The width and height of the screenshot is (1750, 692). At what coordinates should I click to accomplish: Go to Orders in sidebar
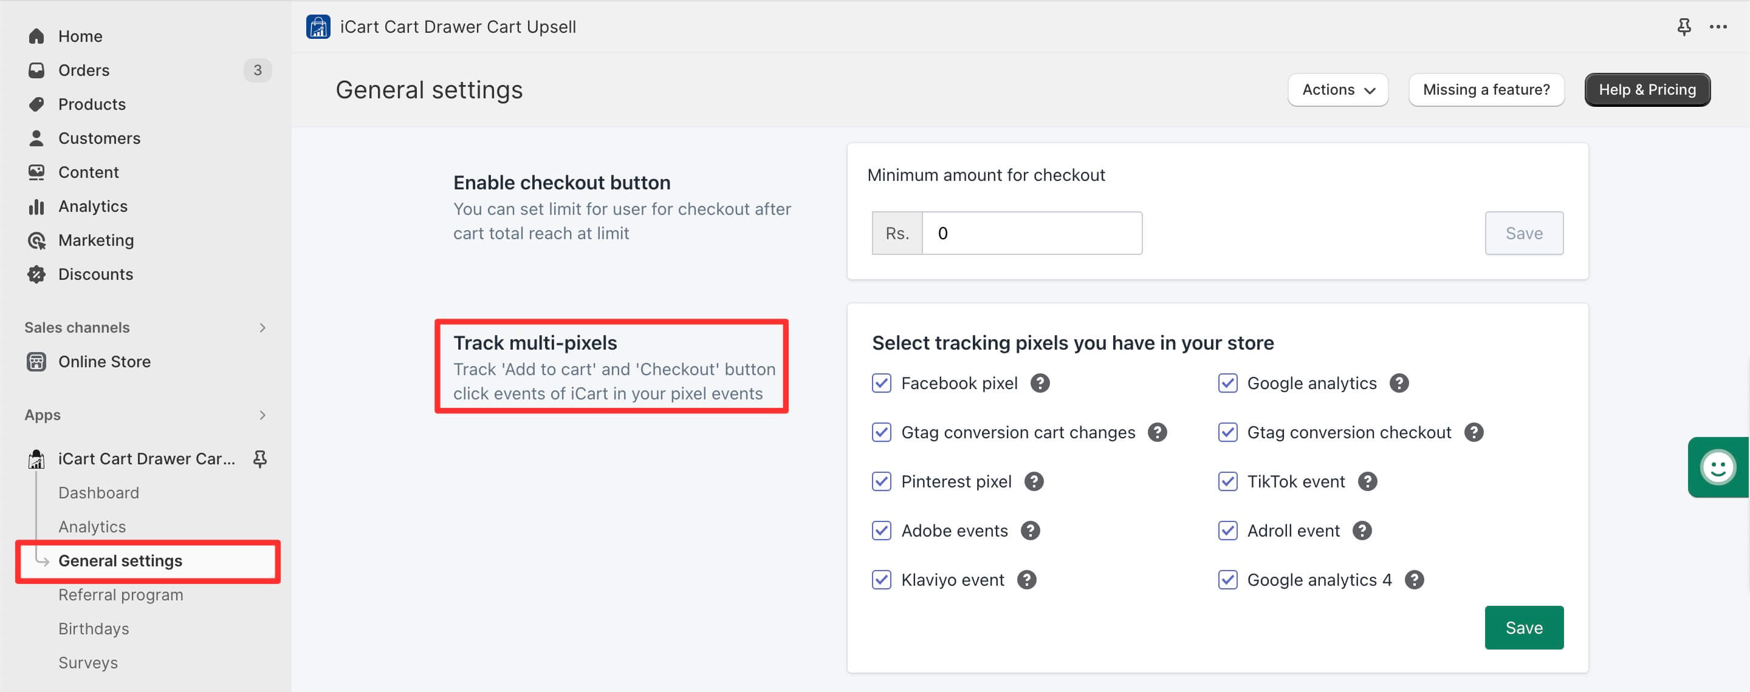(84, 70)
